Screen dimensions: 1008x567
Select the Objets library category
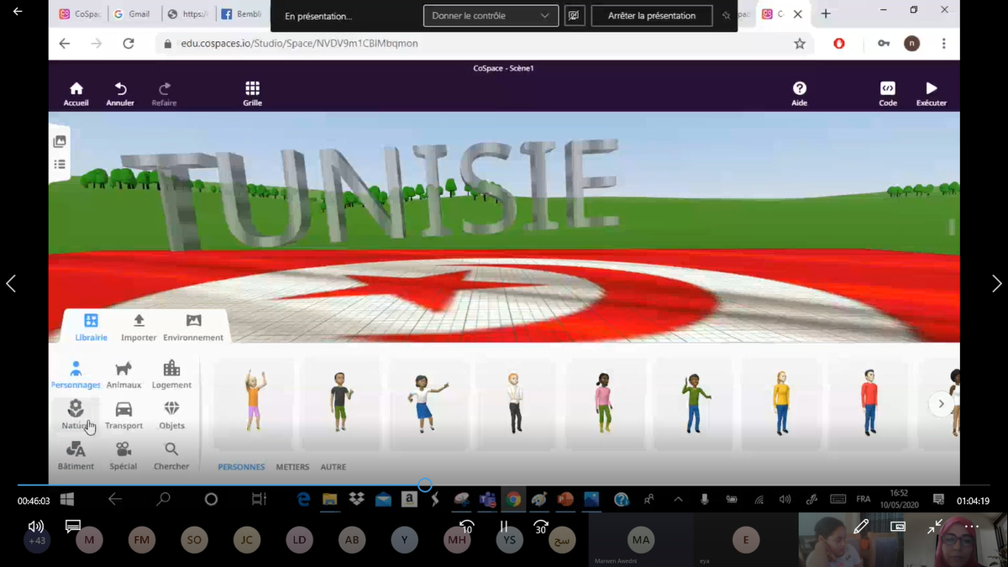[x=171, y=415]
